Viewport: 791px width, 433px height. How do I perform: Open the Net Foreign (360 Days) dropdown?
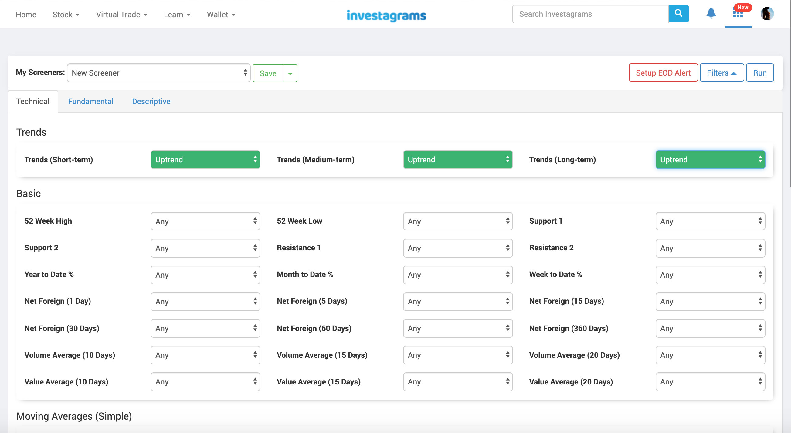710,328
